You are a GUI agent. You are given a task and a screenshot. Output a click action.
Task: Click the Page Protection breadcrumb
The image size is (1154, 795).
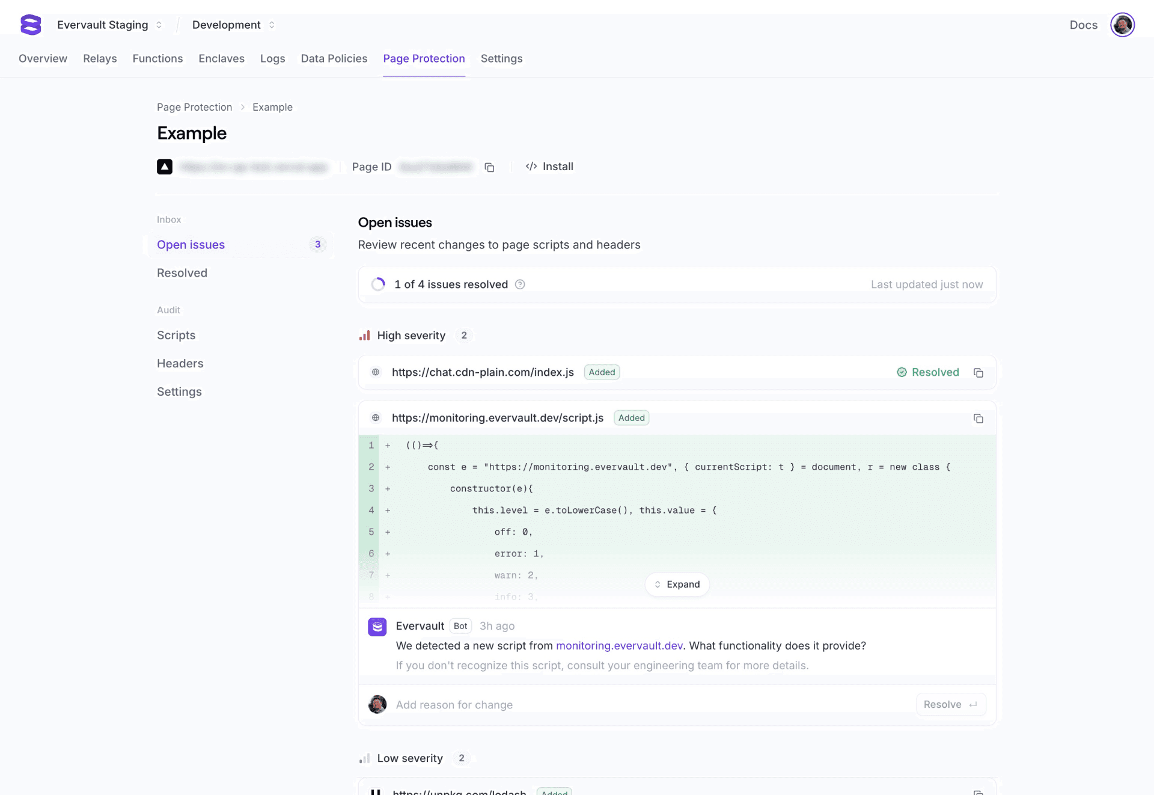(x=194, y=107)
